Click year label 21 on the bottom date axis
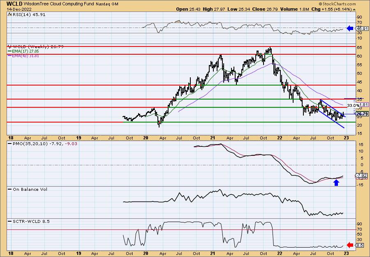 pyautogui.click(x=213, y=253)
